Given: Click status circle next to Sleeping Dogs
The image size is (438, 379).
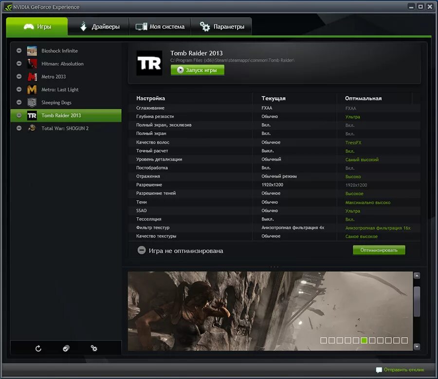Looking at the screenshot, I should [x=19, y=103].
